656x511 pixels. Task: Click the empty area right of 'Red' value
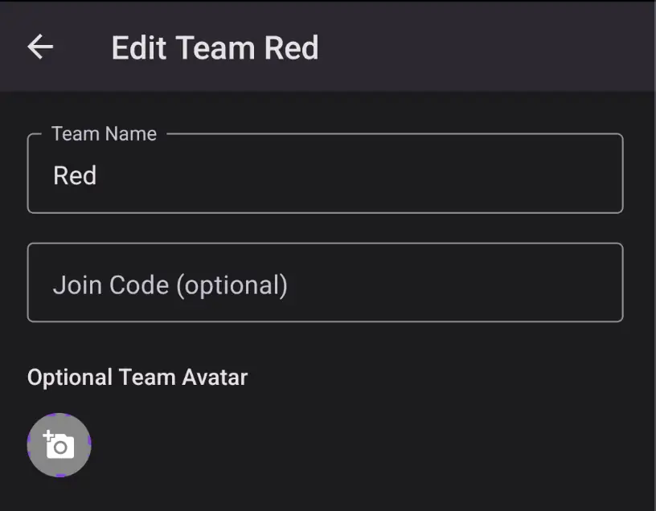(362, 175)
